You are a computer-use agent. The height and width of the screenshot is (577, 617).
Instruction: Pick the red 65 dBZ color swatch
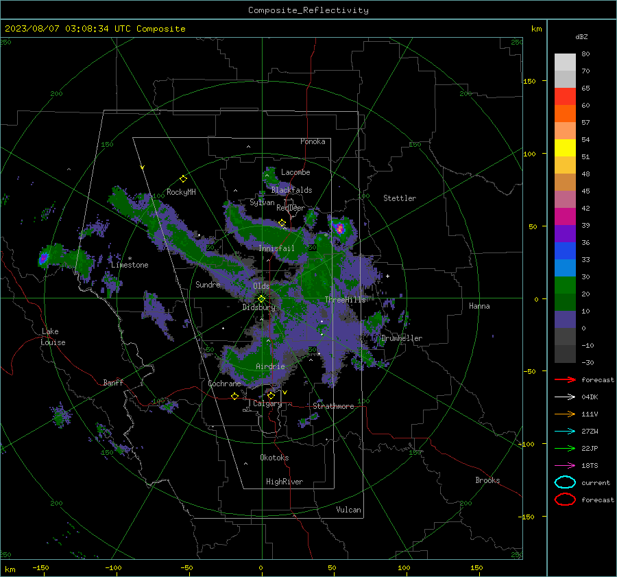tap(565, 96)
